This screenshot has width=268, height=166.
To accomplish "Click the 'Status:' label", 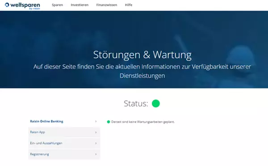I will (x=136, y=103).
